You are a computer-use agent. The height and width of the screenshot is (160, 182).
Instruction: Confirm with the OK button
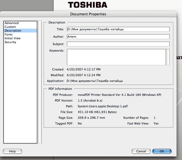click(x=162, y=151)
